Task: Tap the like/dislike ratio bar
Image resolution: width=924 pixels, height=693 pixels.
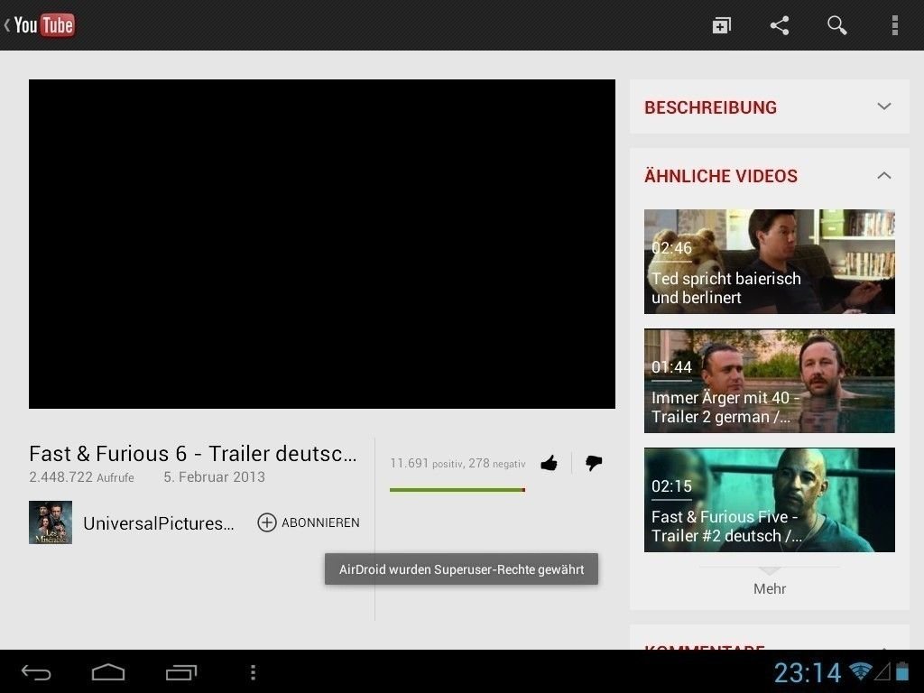Action: 457,490
